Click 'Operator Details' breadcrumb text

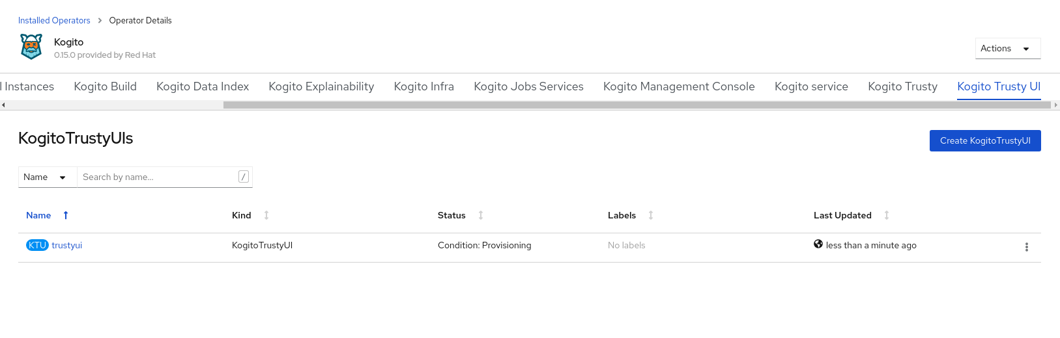click(x=141, y=20)
